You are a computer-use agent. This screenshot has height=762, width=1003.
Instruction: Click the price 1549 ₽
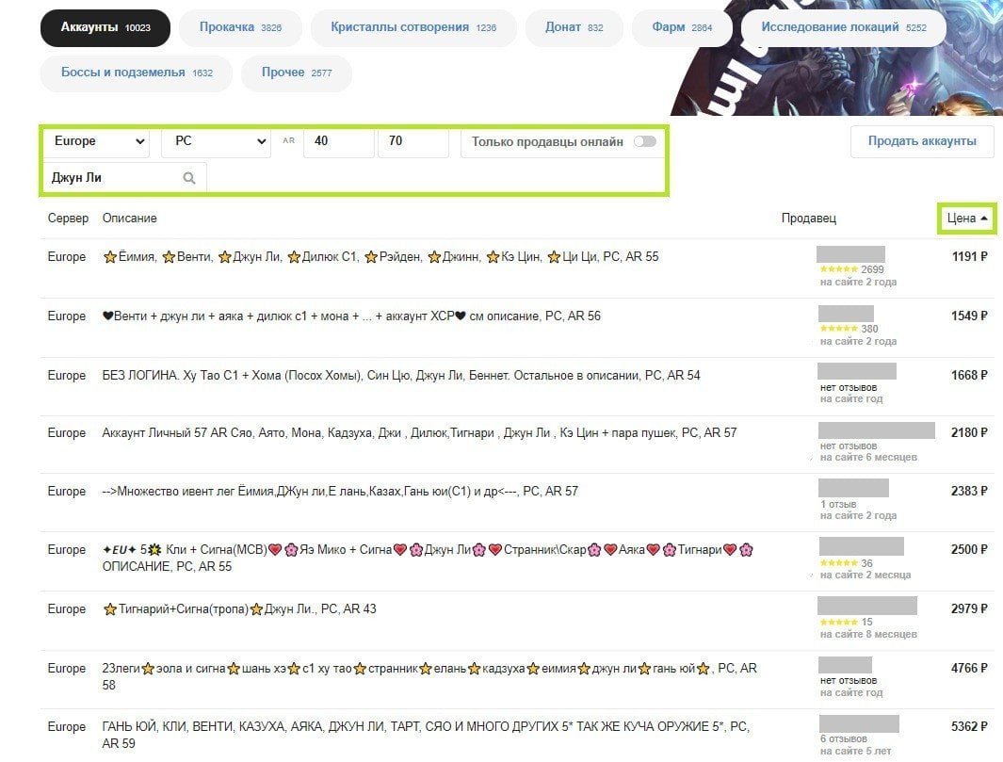(969, 316)
